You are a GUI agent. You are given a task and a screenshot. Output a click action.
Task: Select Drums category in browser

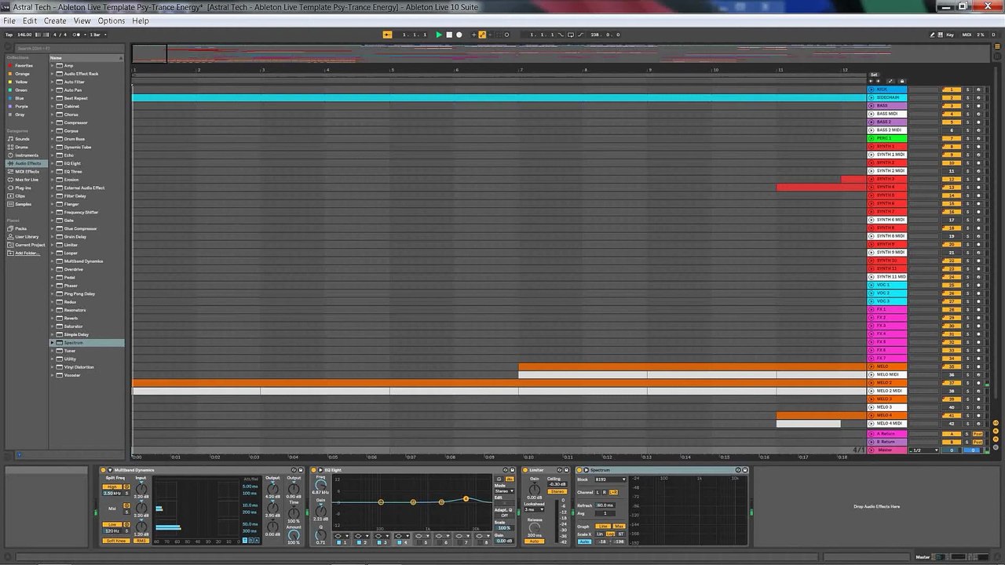(21, 147)
